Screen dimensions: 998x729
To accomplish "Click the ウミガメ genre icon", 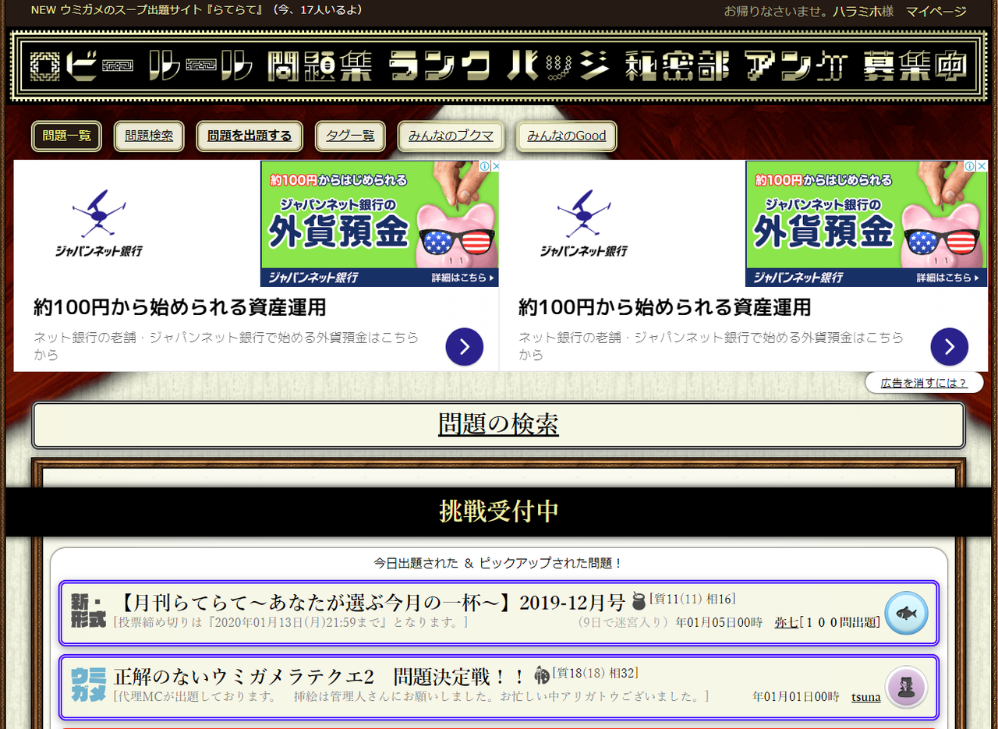I will [87, 685].
